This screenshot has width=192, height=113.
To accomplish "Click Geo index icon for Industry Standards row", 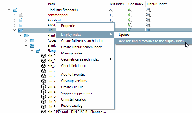I will pos(130,10).
